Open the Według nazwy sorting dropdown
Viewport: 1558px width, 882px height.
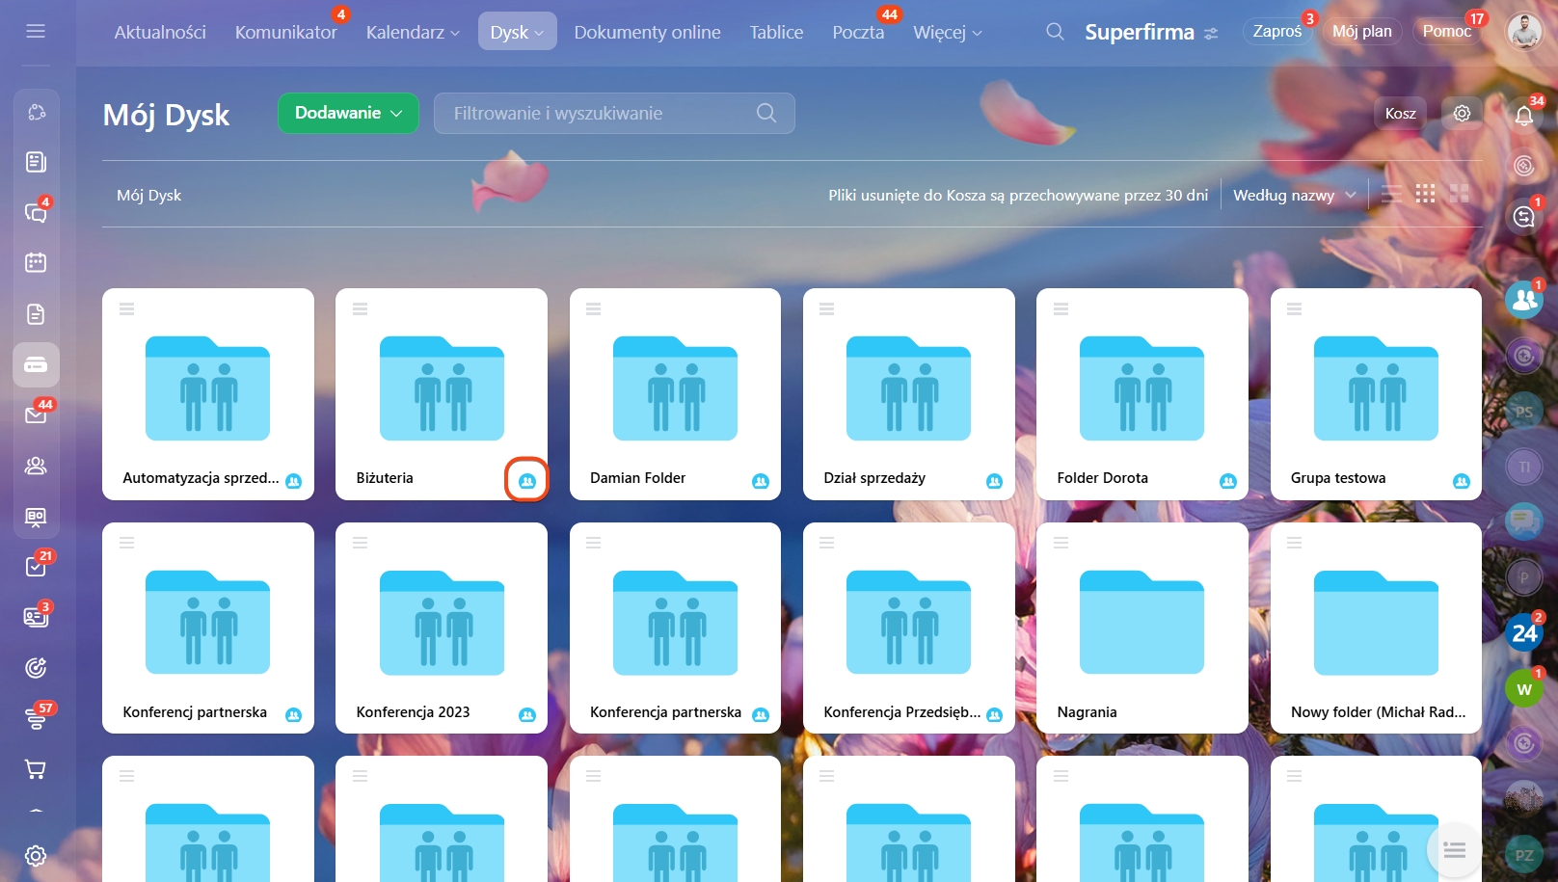(x=1295, y=195)
